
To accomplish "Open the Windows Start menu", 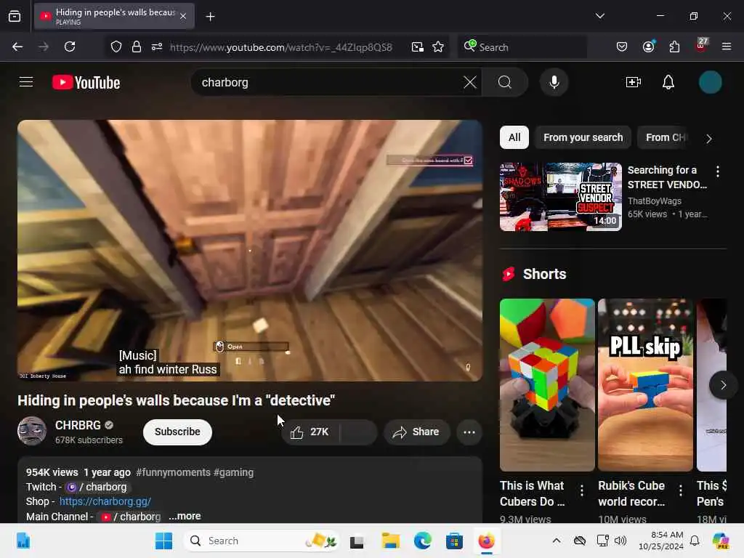I will point(163,541).
